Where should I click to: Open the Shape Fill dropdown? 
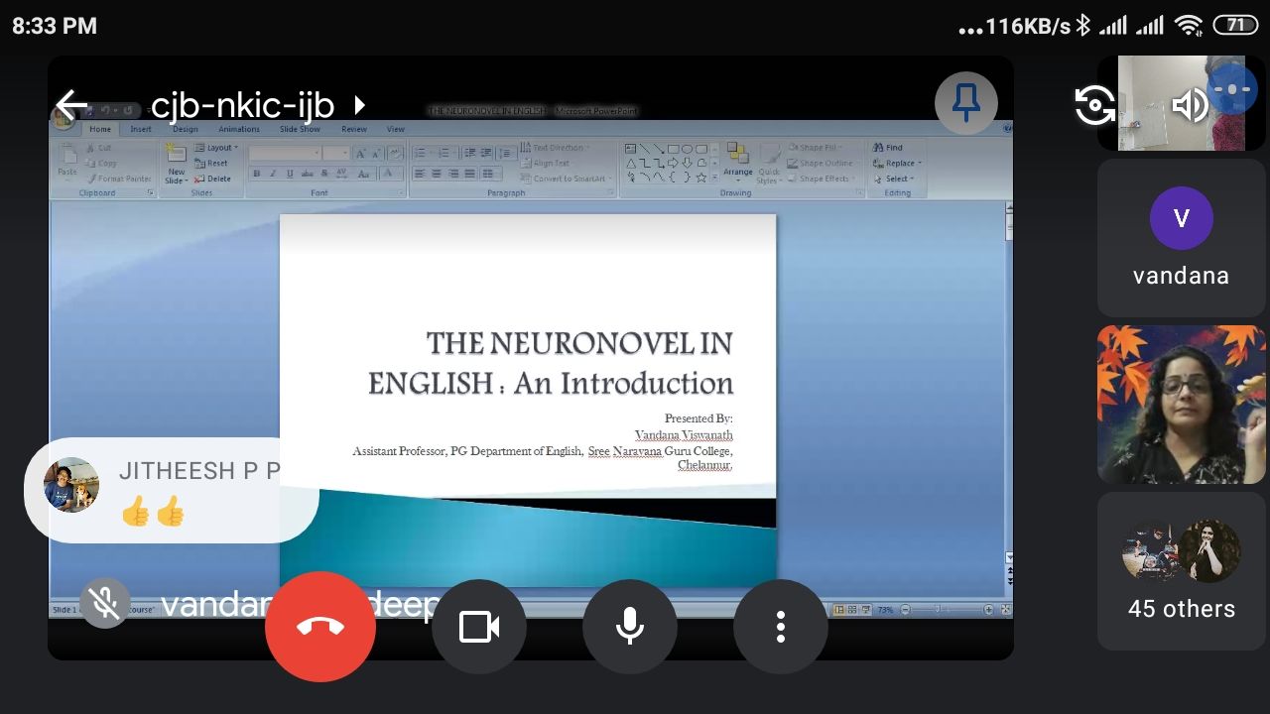tap(820, 148)
